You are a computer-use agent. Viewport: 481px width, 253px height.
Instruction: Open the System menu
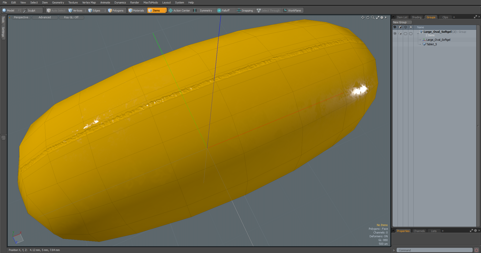coord(179,2)
